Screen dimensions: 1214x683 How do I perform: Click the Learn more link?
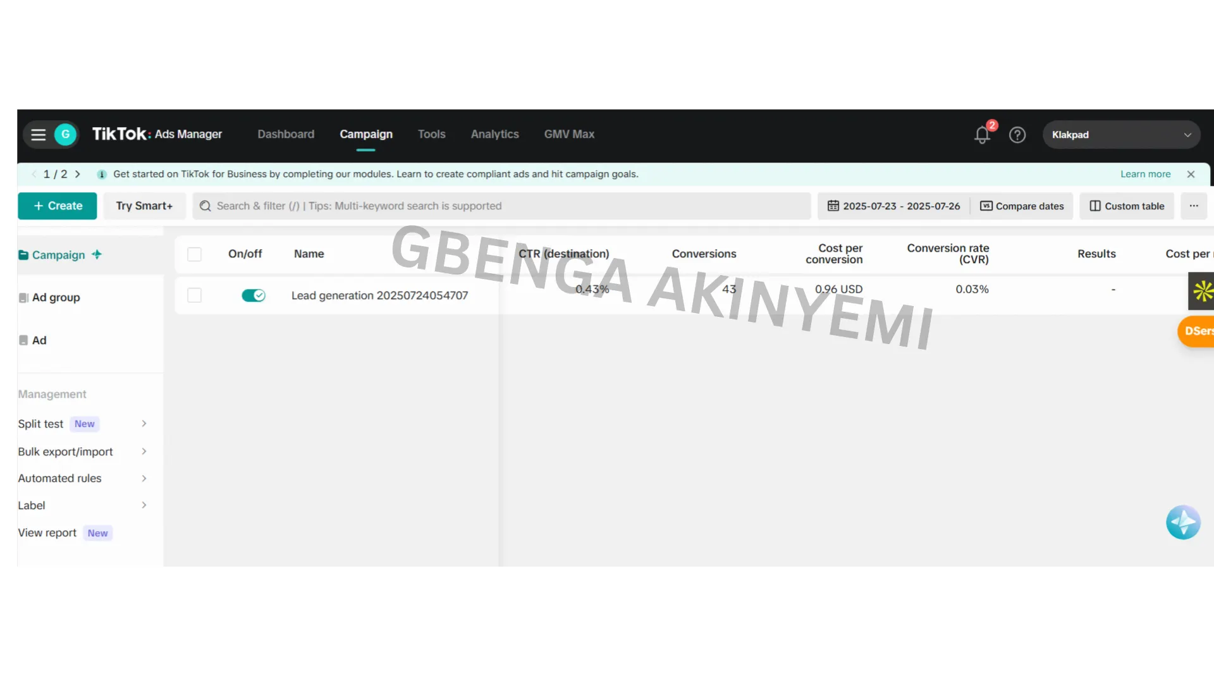coord(1145,175)
